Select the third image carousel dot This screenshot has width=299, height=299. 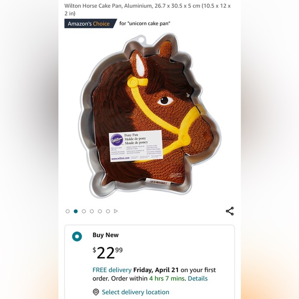pos(84,211)
